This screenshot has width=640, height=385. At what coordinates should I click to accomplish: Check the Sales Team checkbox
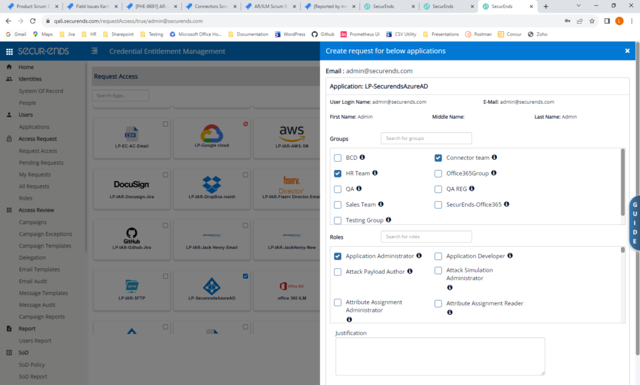pyautogui.click(x=337, y=205)
